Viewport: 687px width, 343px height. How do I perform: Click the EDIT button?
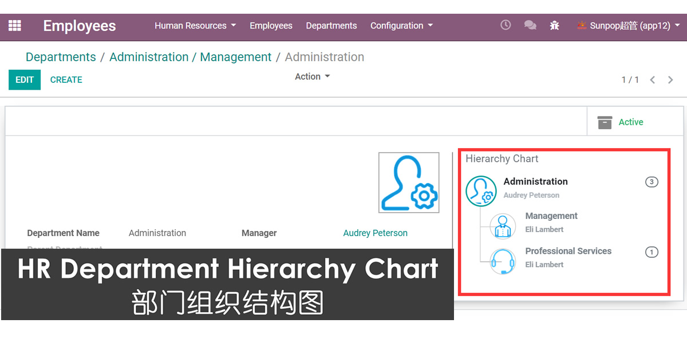pyautogui.click(x=25, y=80)
